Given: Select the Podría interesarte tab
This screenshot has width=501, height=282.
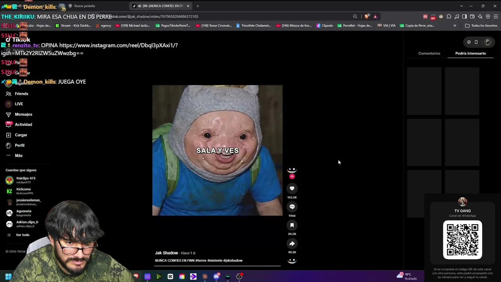Looking at the screenshot, I should pyautogui.click(x=470, y=53).
